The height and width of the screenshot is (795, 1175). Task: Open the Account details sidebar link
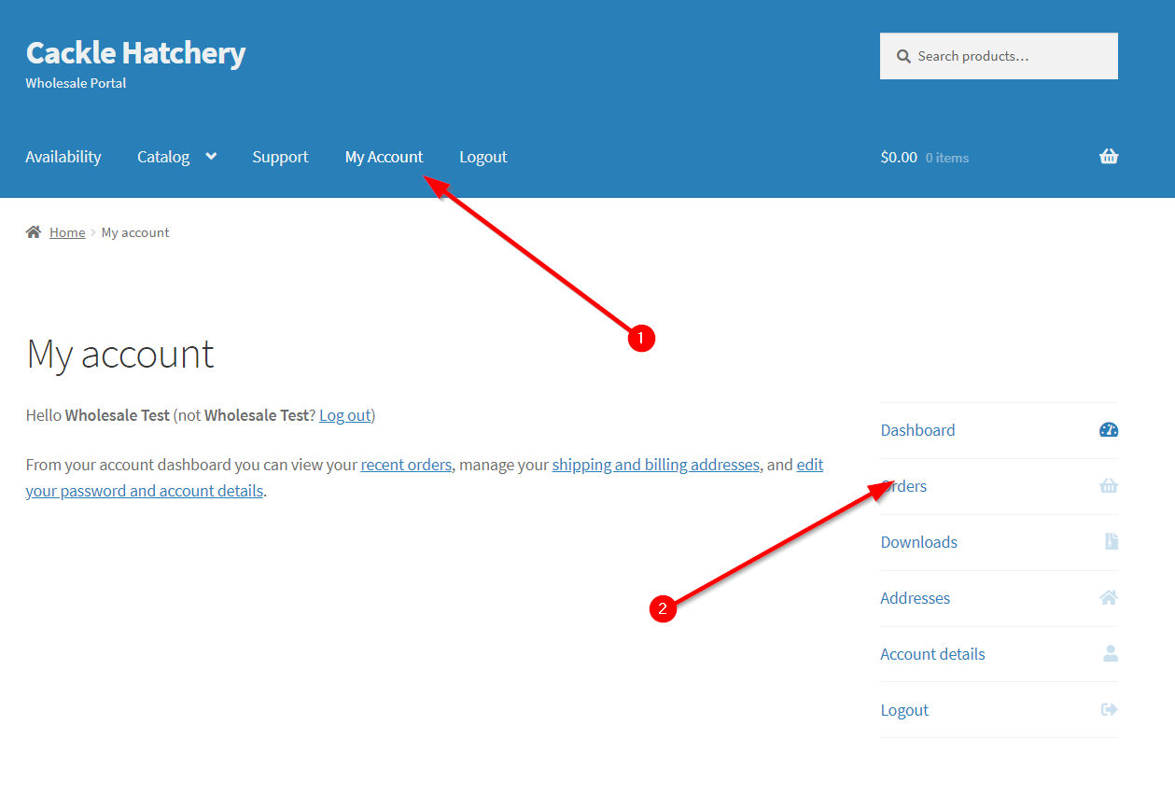pos(932,654)
